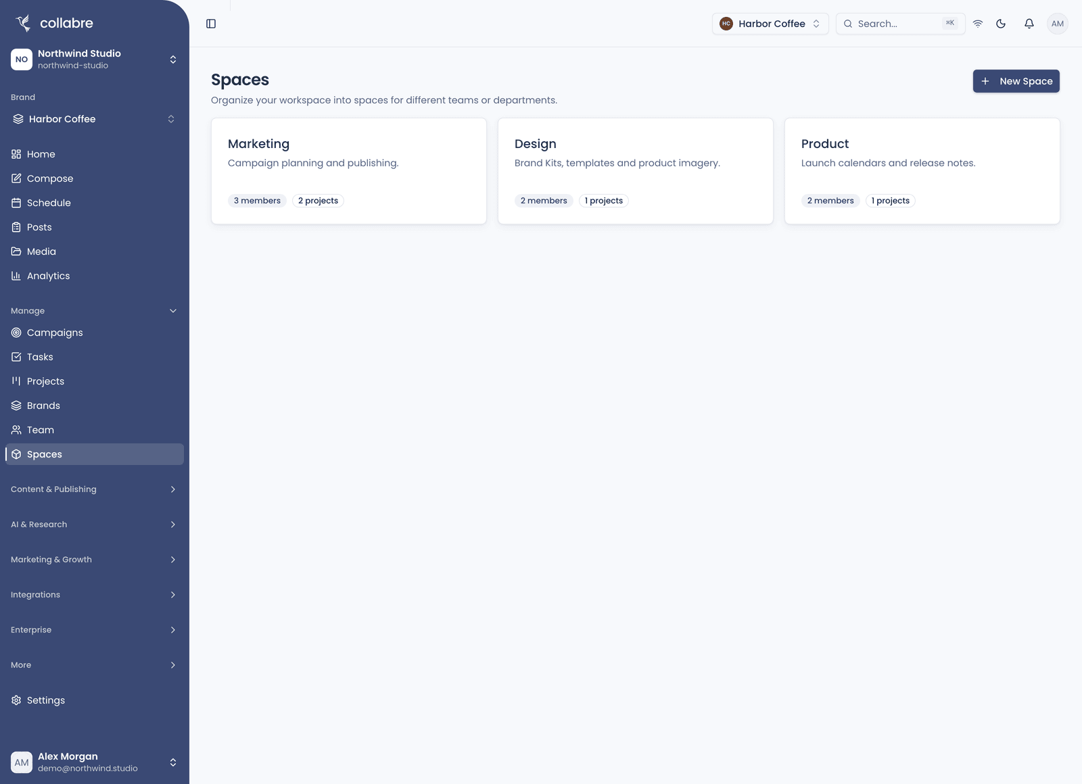Expand the More section

tap(95, 665)
